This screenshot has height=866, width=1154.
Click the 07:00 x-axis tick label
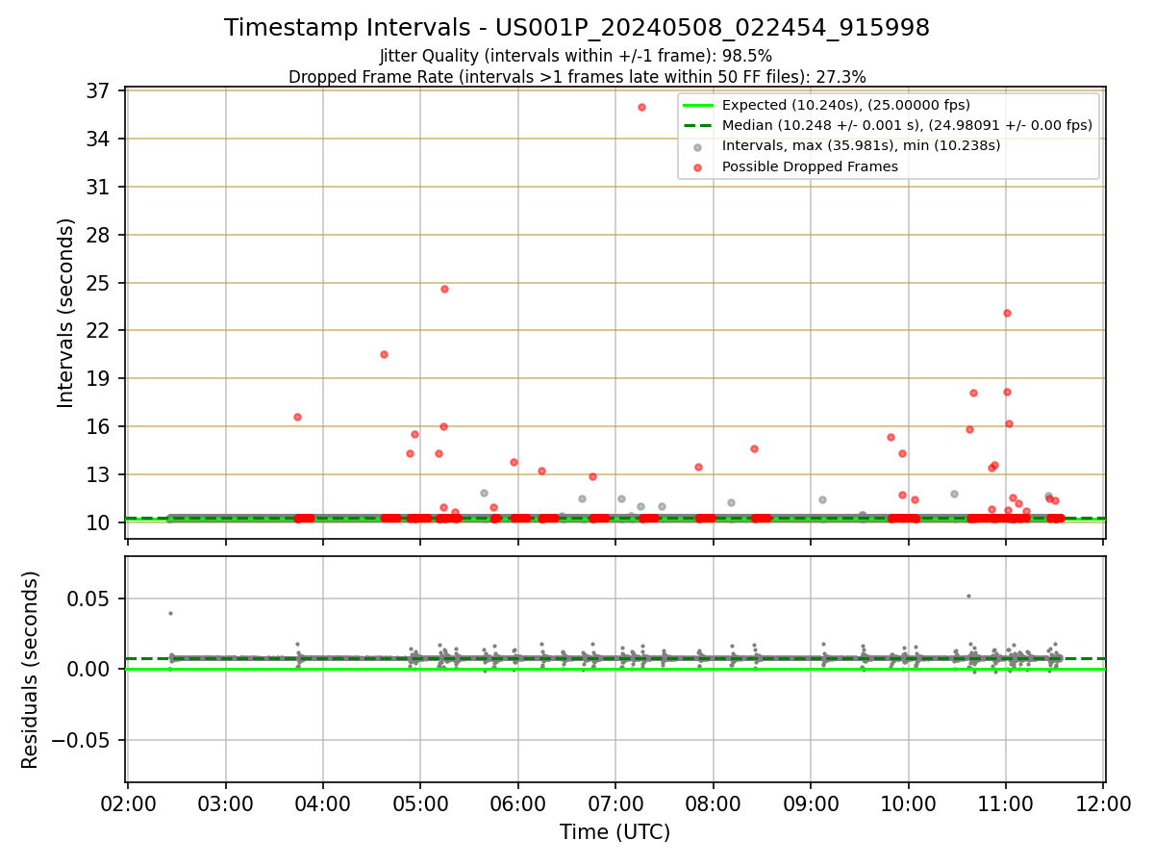point(615,803)
